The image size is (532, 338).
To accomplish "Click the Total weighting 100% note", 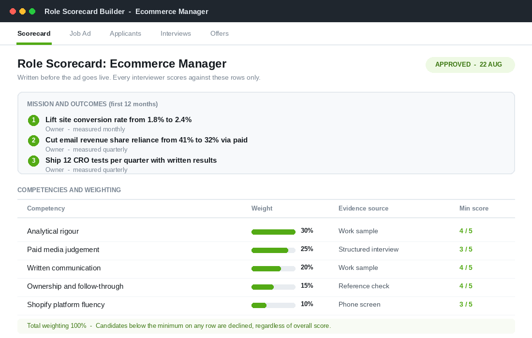I will coord(266,326).
